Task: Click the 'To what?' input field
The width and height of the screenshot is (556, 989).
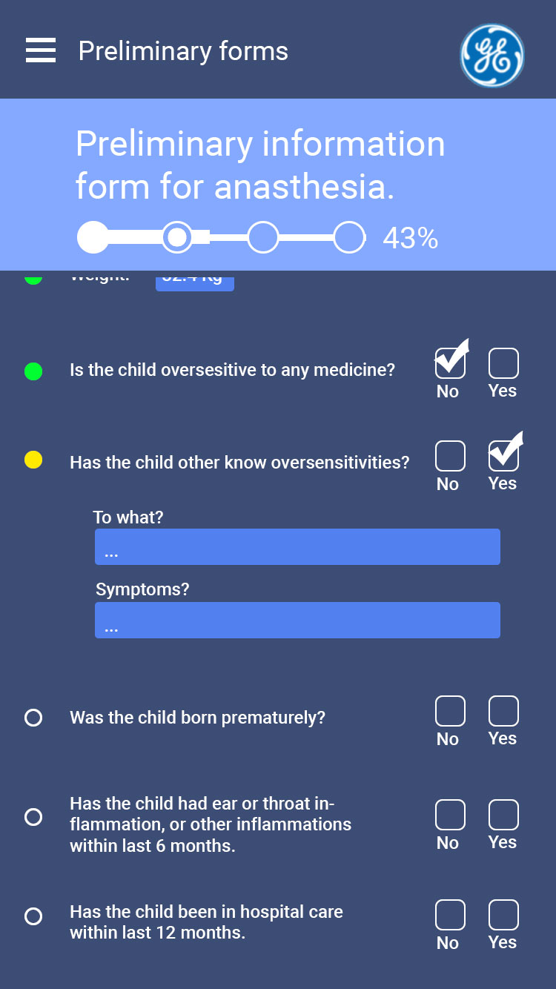Action: (x=297, y=547)
